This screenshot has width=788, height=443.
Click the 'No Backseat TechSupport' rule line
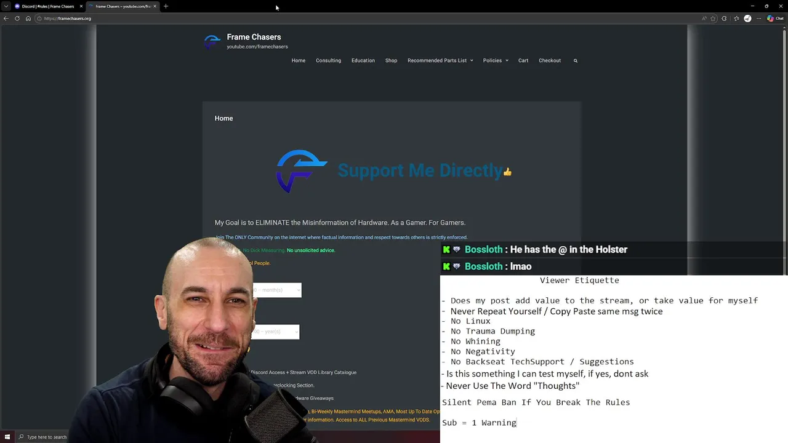coord(537,362)
